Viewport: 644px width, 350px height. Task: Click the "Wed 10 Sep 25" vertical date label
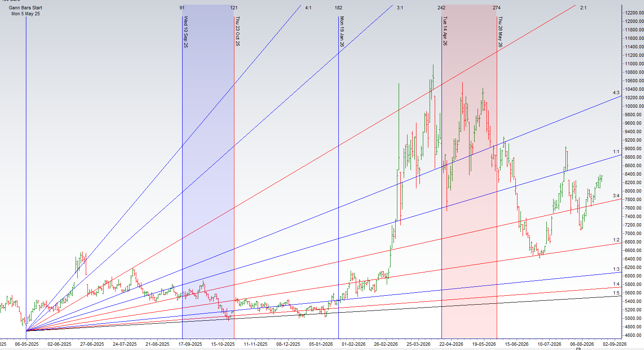(186, 32)
